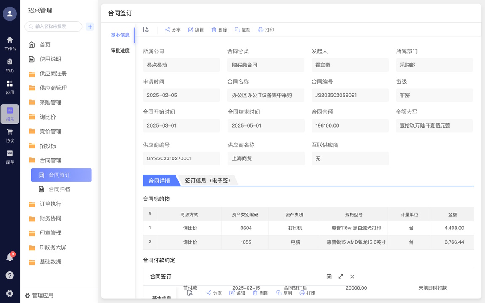485x303 pixels.
Task: Switch to 签订信息（电子签） tab
Action: 208,181
